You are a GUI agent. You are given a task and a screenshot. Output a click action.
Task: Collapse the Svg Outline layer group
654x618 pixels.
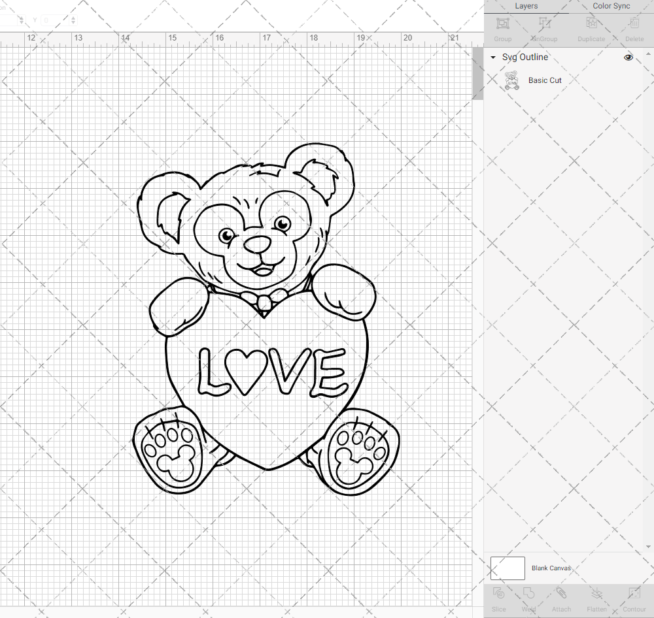[x=493, y=57]
